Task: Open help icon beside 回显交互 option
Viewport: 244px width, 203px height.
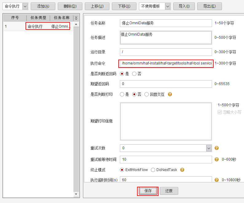Action: point(170,94)
